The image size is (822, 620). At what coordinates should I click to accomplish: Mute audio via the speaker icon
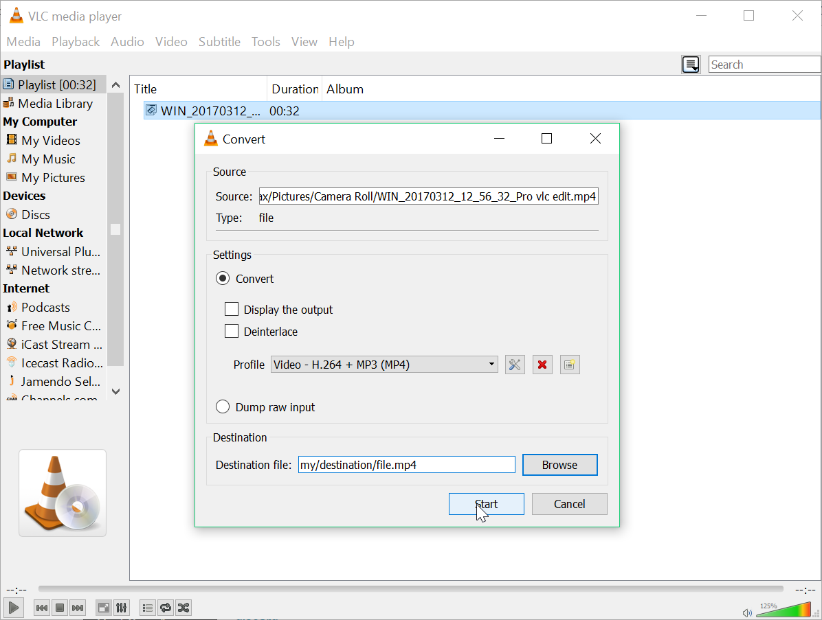click(747, 612)
